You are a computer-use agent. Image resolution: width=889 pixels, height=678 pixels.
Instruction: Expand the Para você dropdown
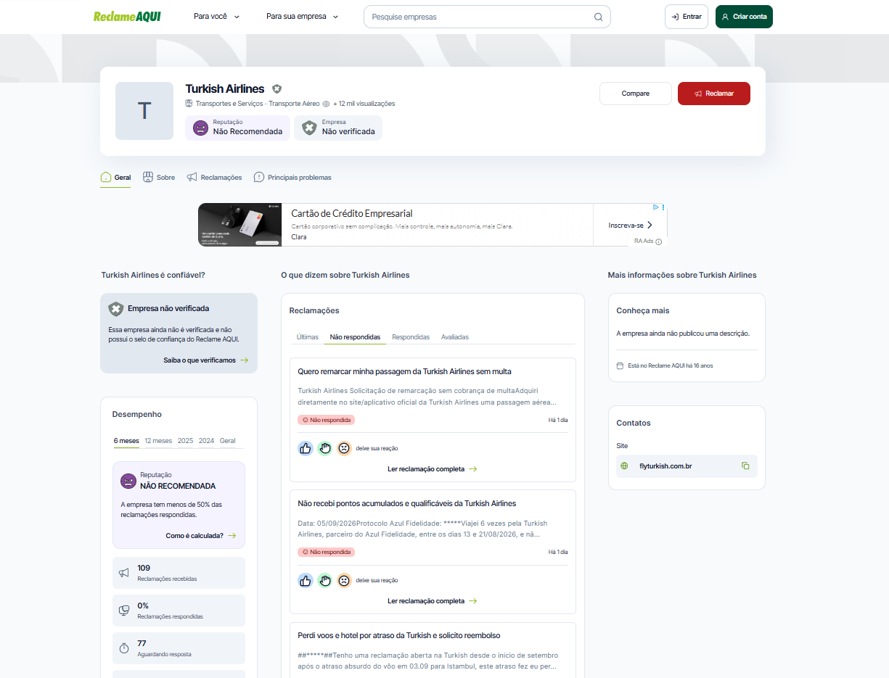pos(216,17)
